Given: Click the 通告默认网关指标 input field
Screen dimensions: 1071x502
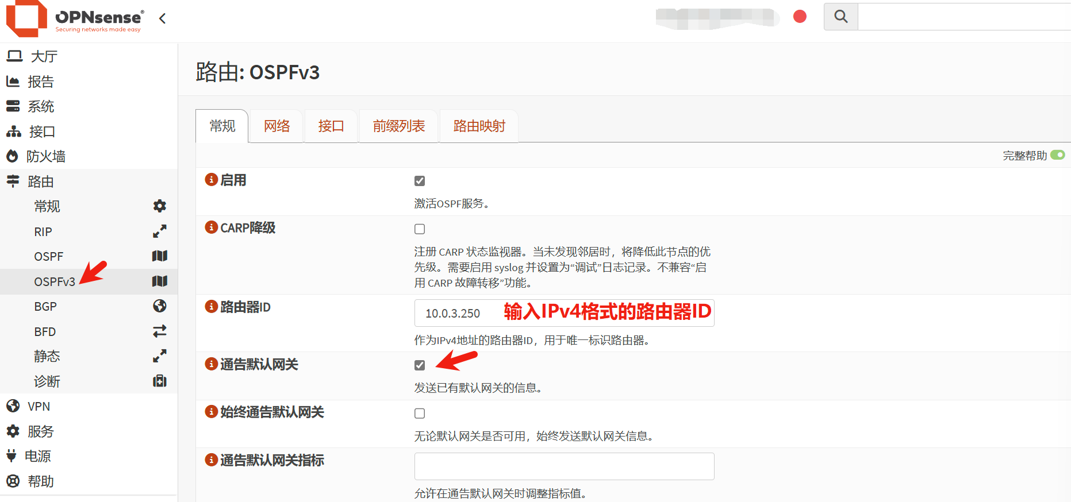Looking at the screenshot, I should click(x=564, y=466).
